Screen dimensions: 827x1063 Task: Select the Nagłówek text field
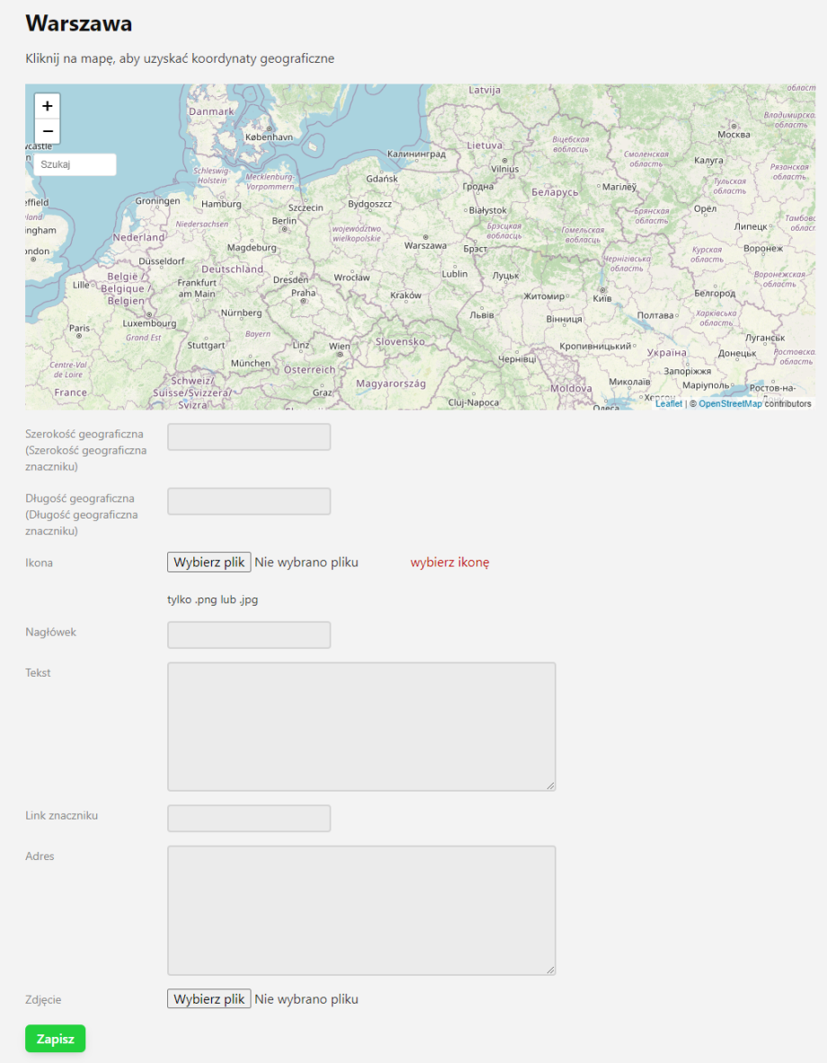click(x=249, y=634)
